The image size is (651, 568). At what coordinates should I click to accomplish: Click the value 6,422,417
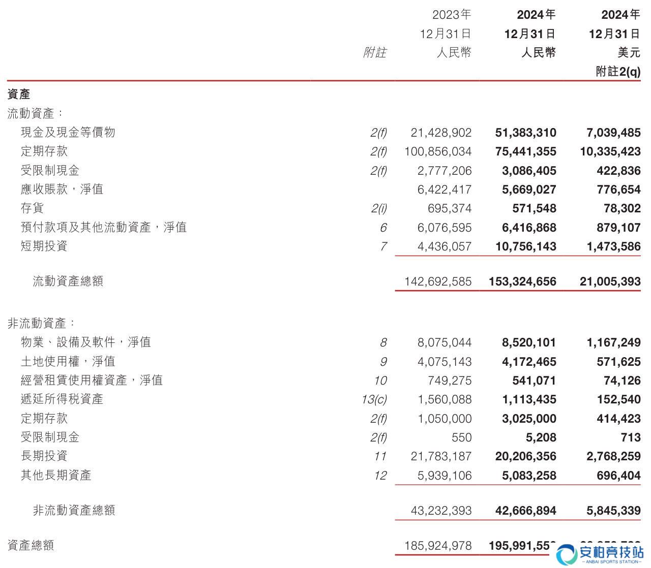point(445,190)
